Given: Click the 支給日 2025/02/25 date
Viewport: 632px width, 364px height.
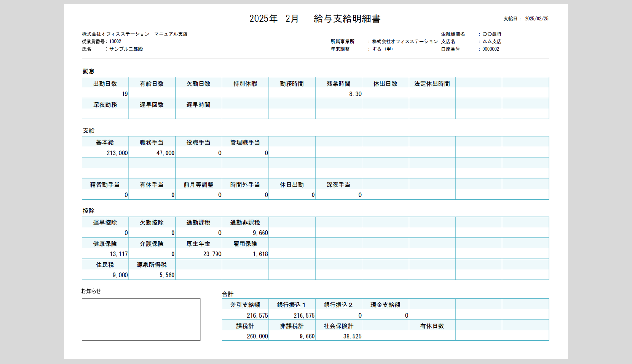Looking at the screenshot, I should point(536,19).
